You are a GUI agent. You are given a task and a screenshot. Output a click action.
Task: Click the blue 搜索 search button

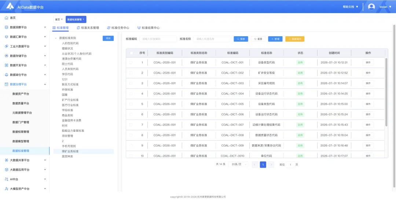pos(241,39)
